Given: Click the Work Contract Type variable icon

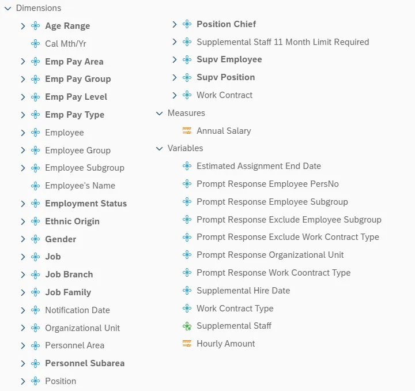Looking at the screenshot, I should point(187,309).
